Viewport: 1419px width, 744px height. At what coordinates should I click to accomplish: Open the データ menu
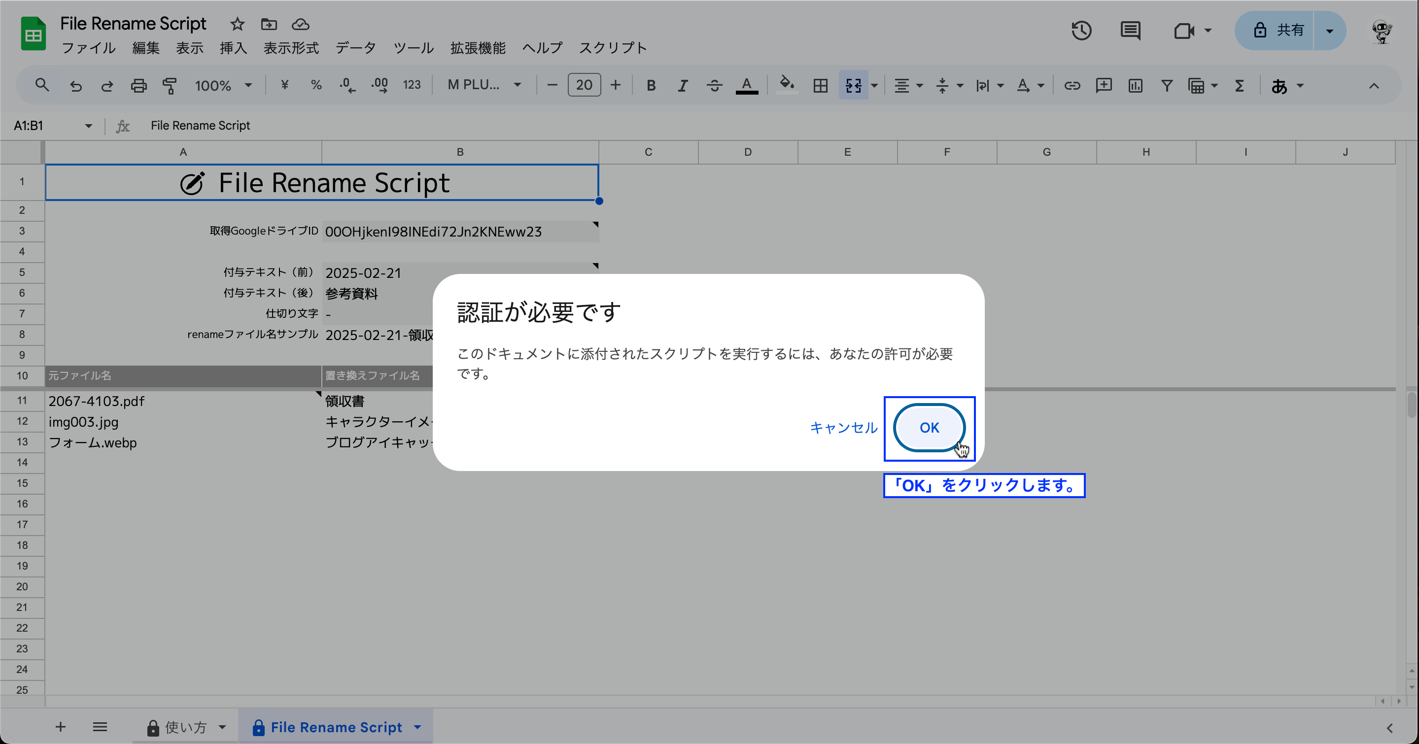(356, 48)
